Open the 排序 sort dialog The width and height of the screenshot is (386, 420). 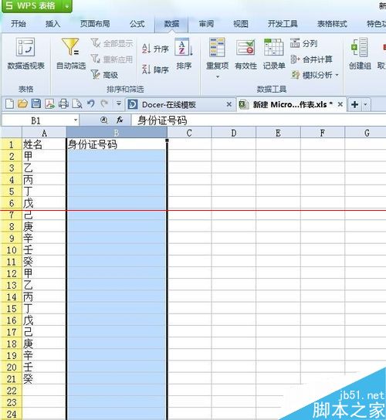(184, 54)
